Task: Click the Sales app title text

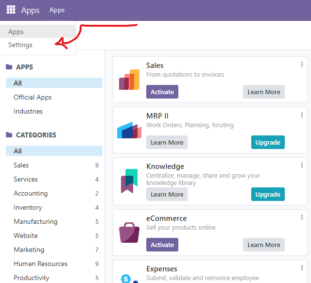Action: pos(155,66)
